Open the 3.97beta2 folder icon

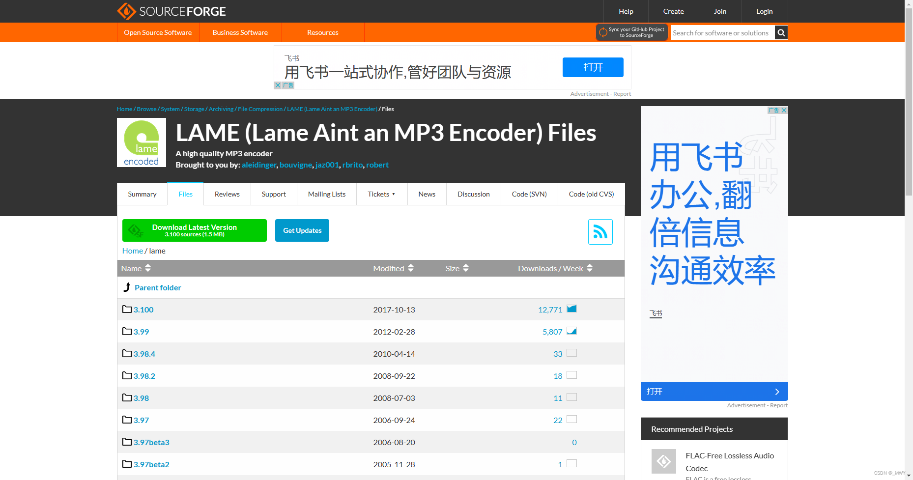tap(127, 464)
